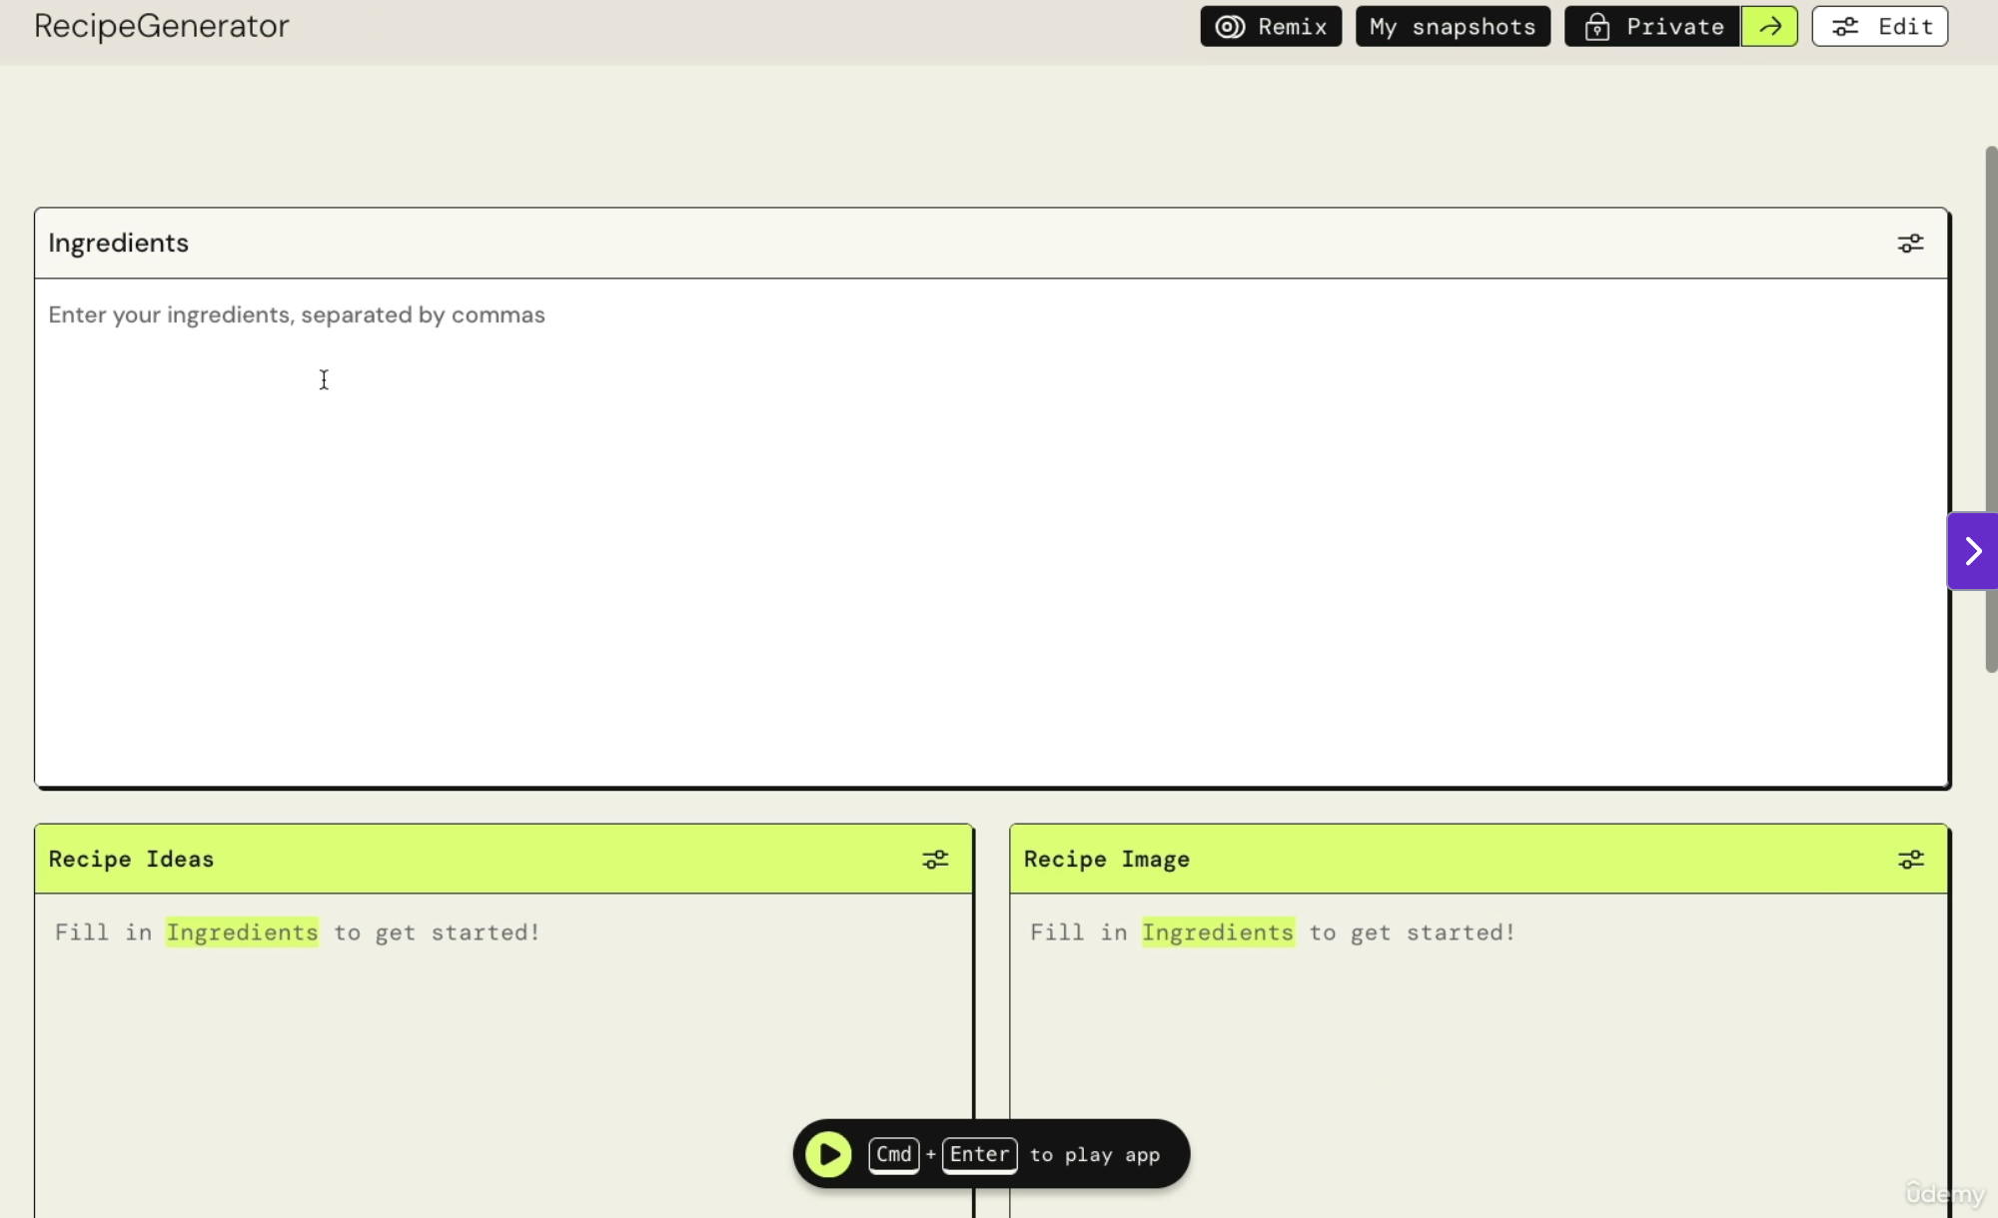
Task: Toggle the Private visibility button
Action: pos(1652,27)
